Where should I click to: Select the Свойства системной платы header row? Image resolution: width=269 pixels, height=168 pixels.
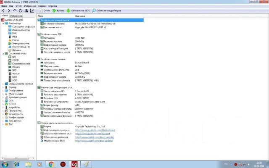click(90, 20)
